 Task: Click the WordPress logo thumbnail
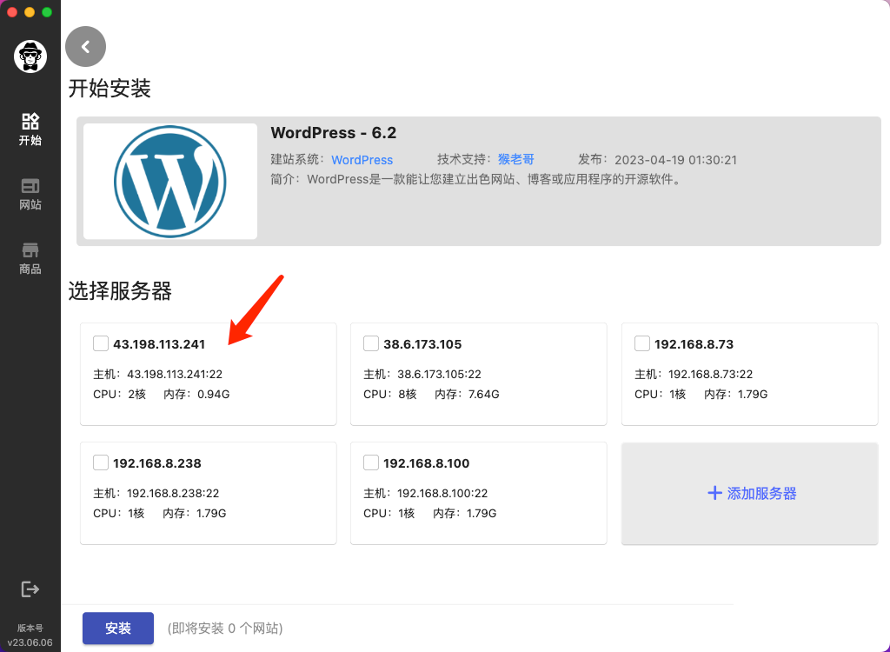[170, 181]
